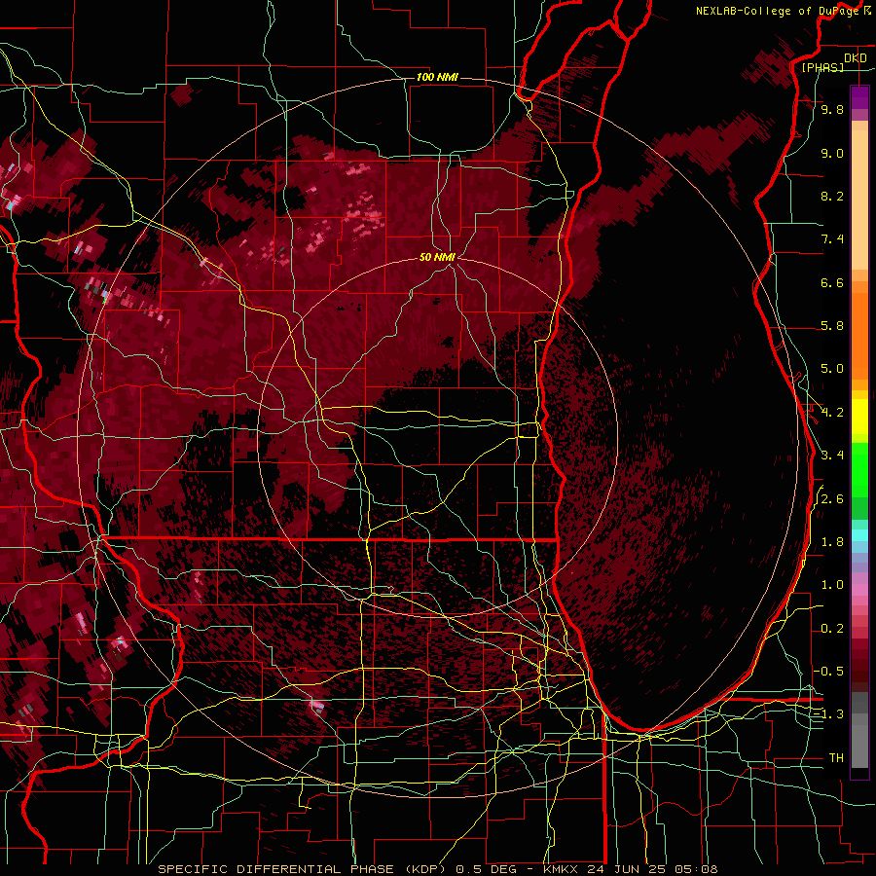Click the -1.3 scale value
Viewport: 876px width, 876px height.
tap(829, 714)
